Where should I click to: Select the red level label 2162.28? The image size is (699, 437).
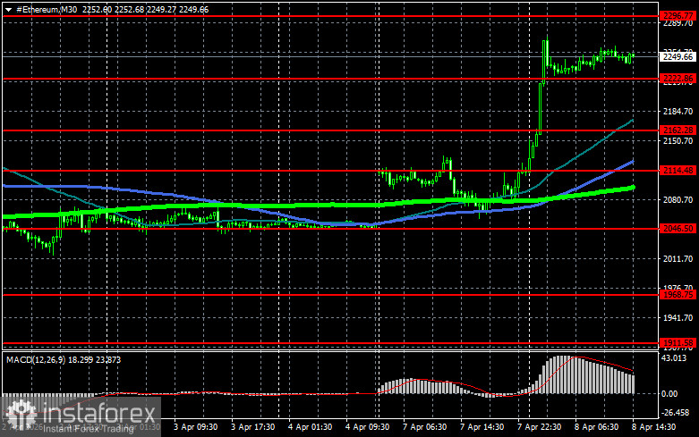click(678, 130)
